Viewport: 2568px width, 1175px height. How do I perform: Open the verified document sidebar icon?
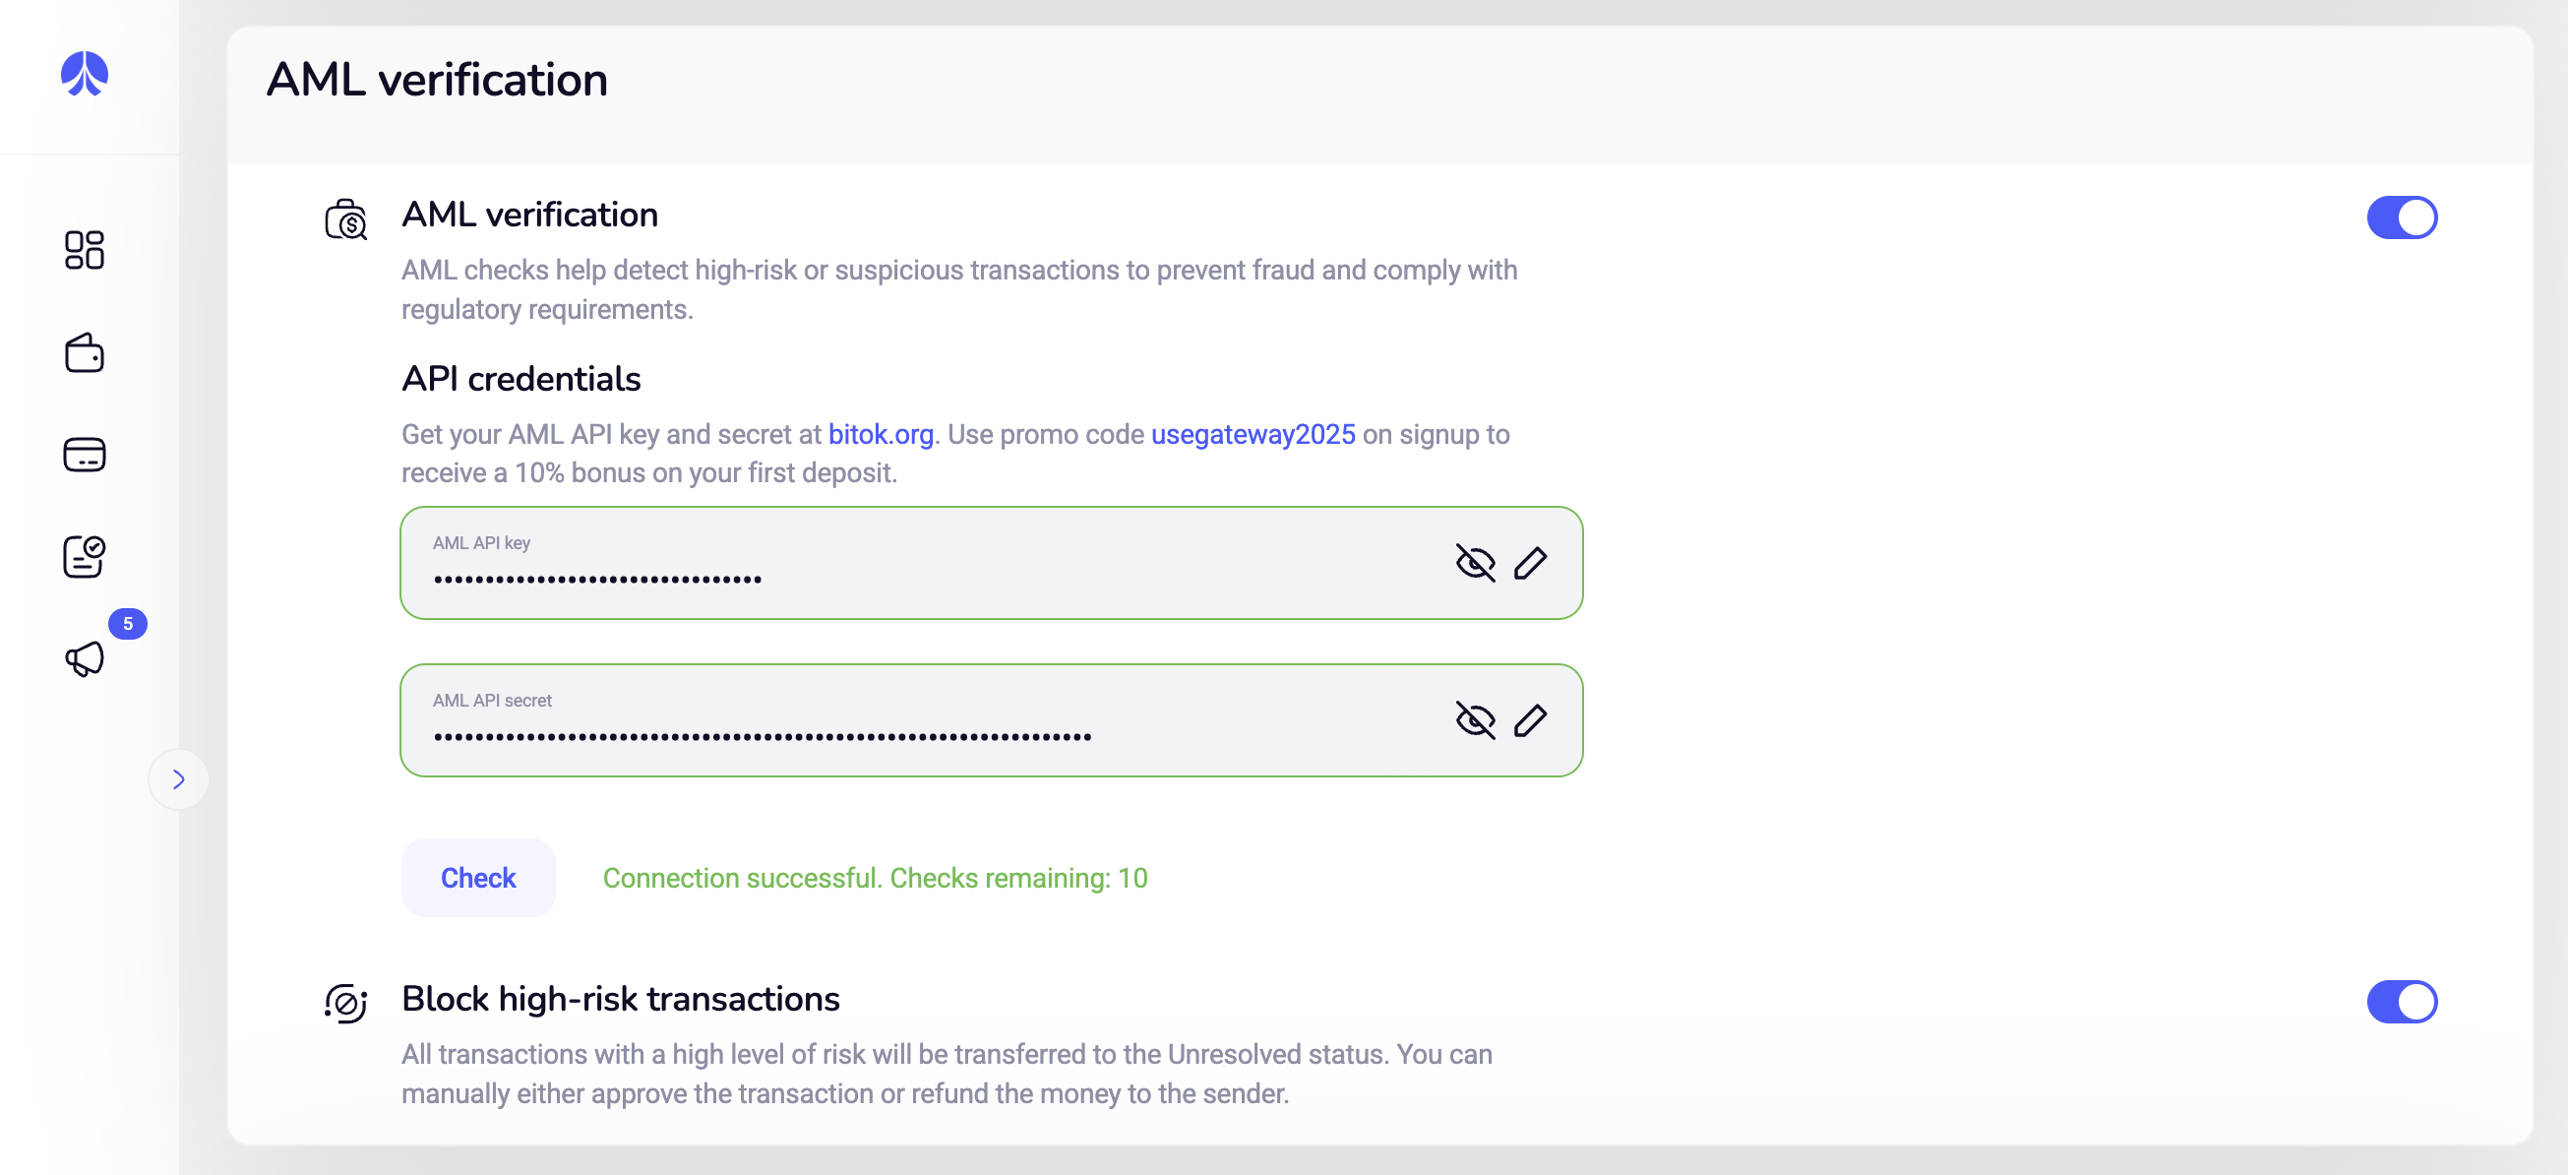tap(84, 557)
